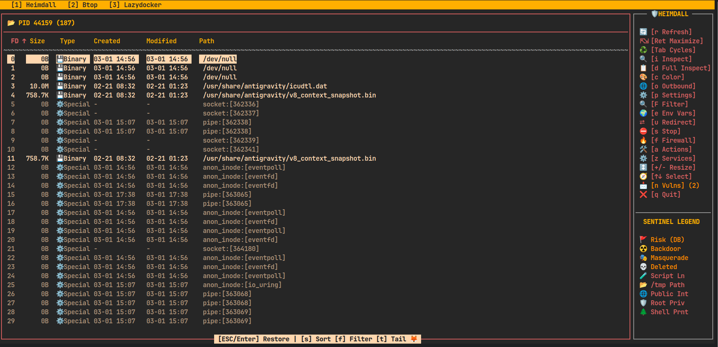
Task: Click the Modified column header
Action: (161, 41)
